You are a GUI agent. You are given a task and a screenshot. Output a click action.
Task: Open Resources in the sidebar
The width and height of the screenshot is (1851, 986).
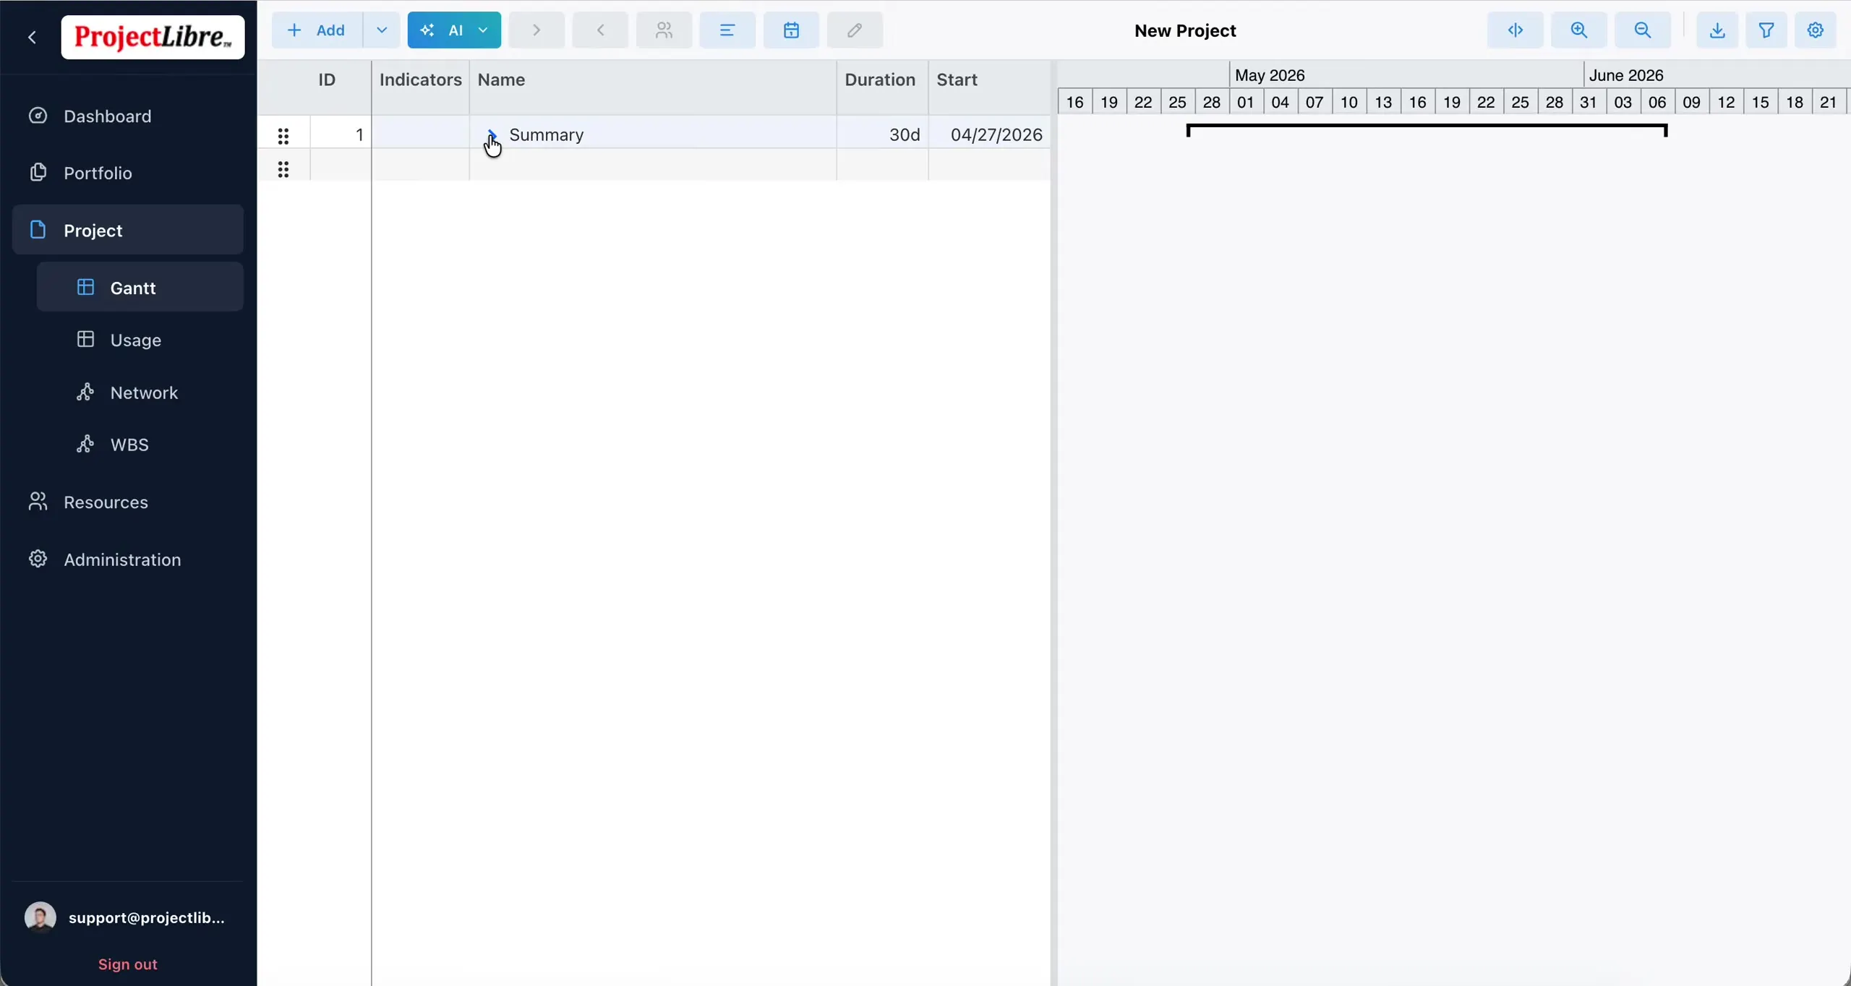[x=128, y=502]
